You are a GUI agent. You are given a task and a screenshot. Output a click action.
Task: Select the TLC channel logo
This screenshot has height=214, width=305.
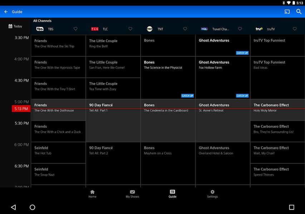(x=95, y=29)
